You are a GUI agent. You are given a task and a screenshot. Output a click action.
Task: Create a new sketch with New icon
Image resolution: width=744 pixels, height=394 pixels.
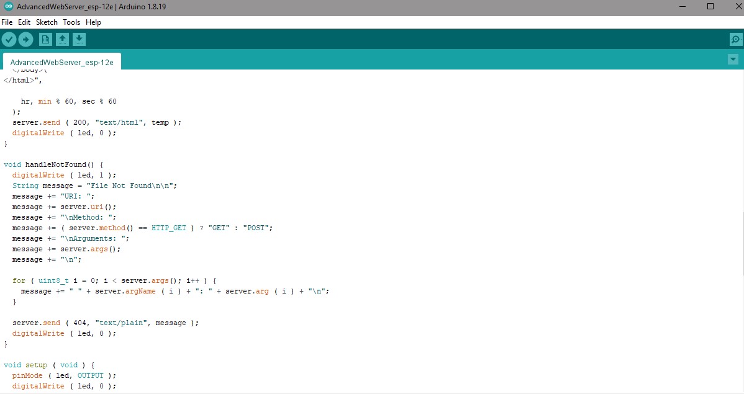(45, 39)
